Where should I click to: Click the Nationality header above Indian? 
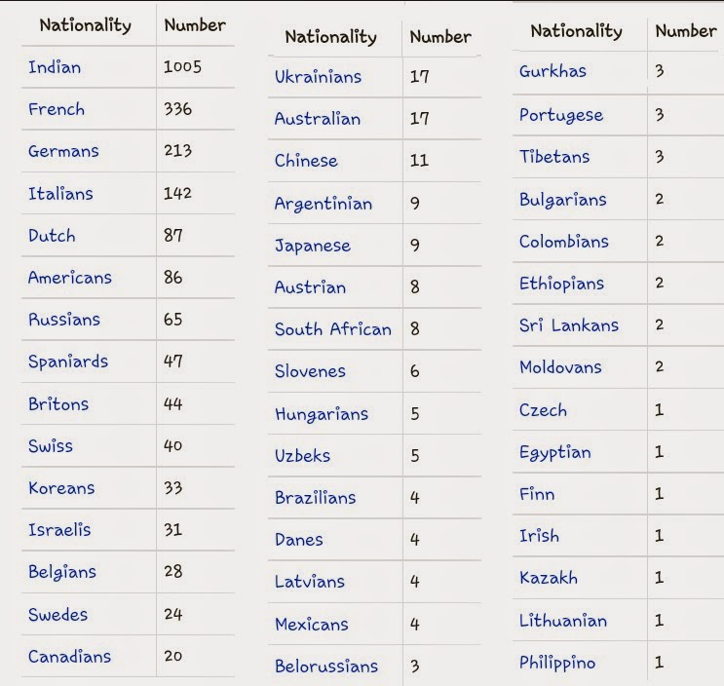click(85, 25)
